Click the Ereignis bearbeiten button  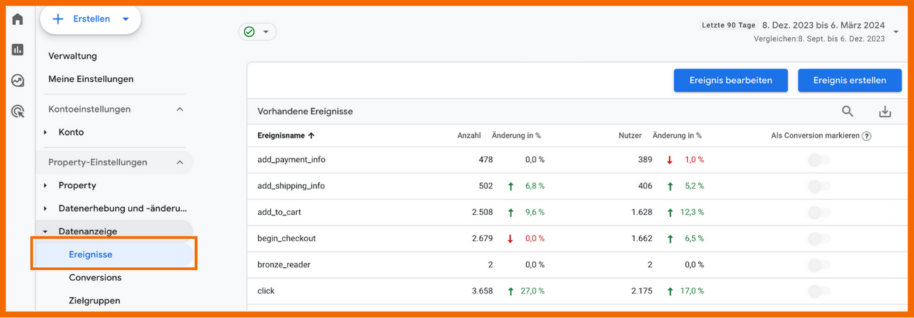click(730, 80)
